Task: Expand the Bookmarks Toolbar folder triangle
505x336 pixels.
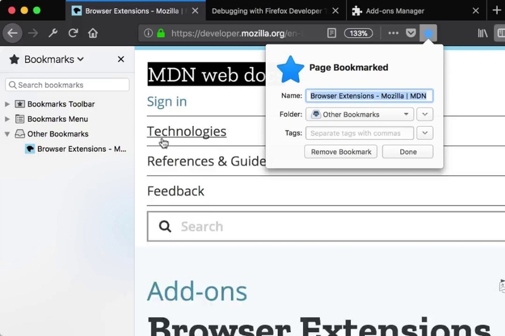Action: 7,104
